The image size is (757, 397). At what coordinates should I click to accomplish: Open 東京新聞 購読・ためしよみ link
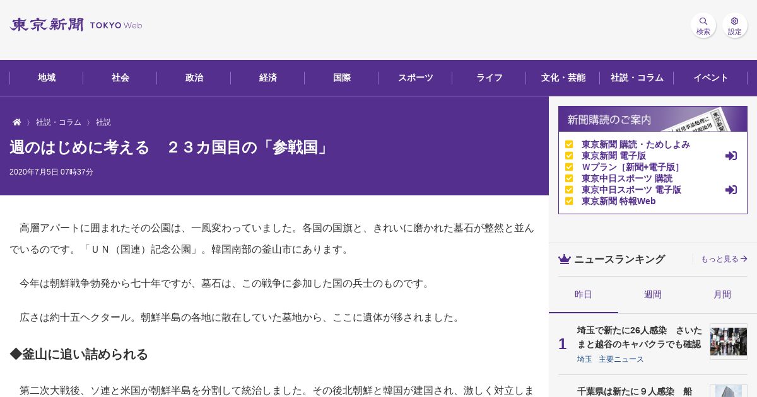tap(636, 144)
